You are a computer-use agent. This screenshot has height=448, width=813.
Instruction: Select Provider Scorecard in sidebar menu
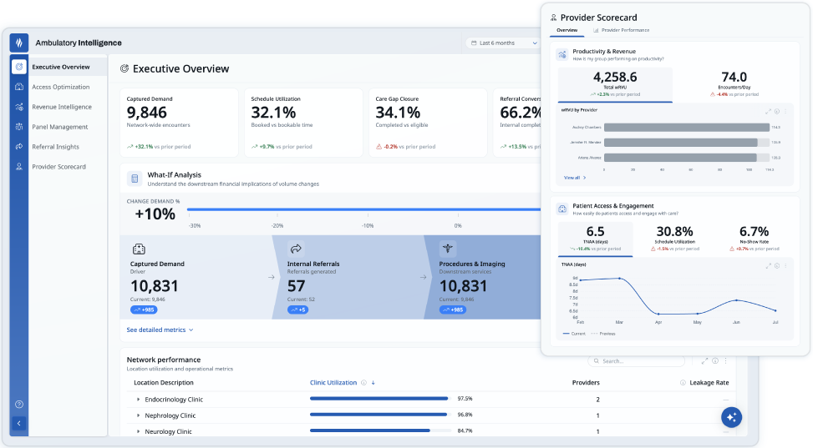click(x=58, y=167)
